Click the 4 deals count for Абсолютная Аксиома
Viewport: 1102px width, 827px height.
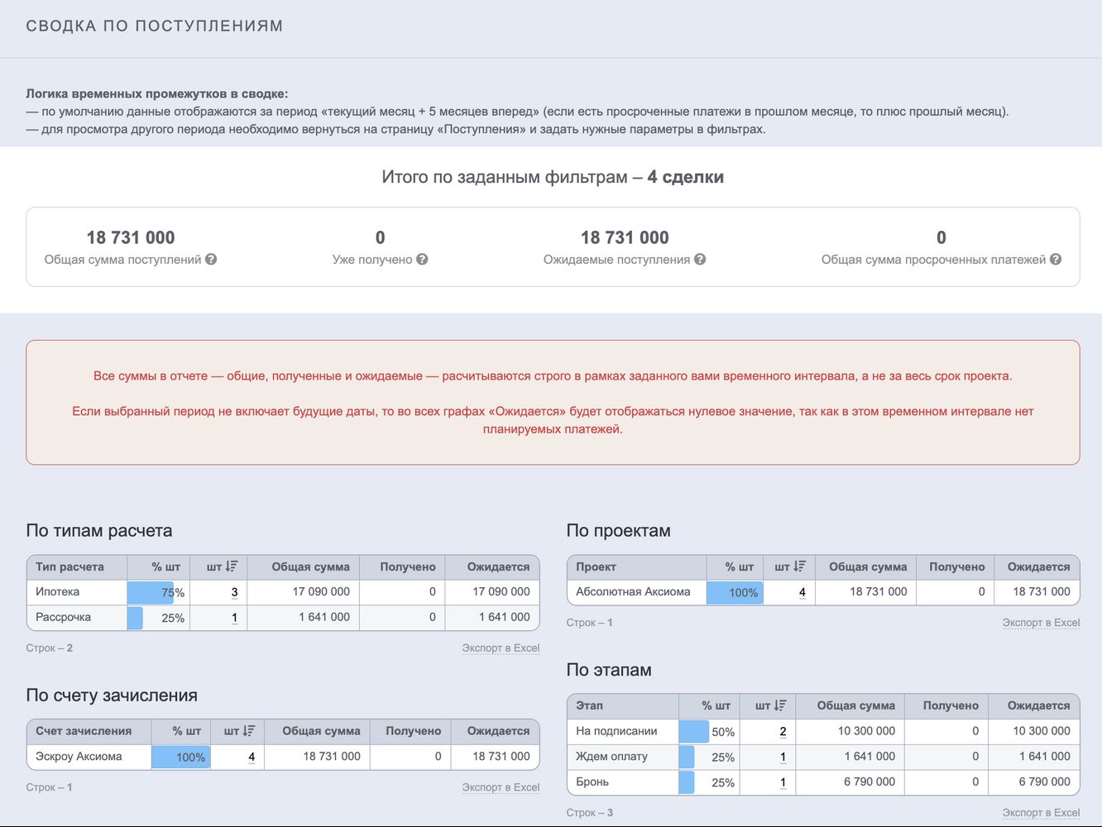802,592
